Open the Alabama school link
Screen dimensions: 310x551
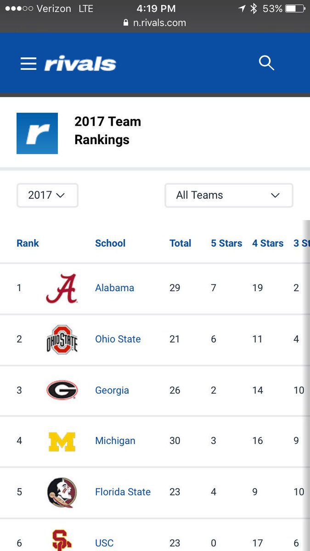tap(114, 288)
